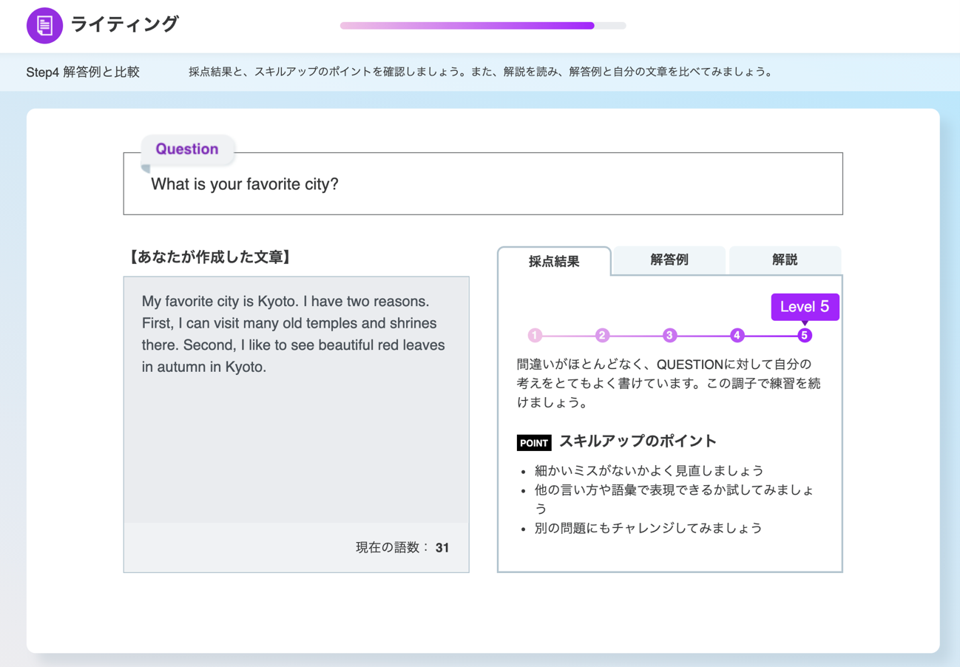Select level marker 2 on scale
Viewport: 960px width, 667px height.
[x=602, y=335]
